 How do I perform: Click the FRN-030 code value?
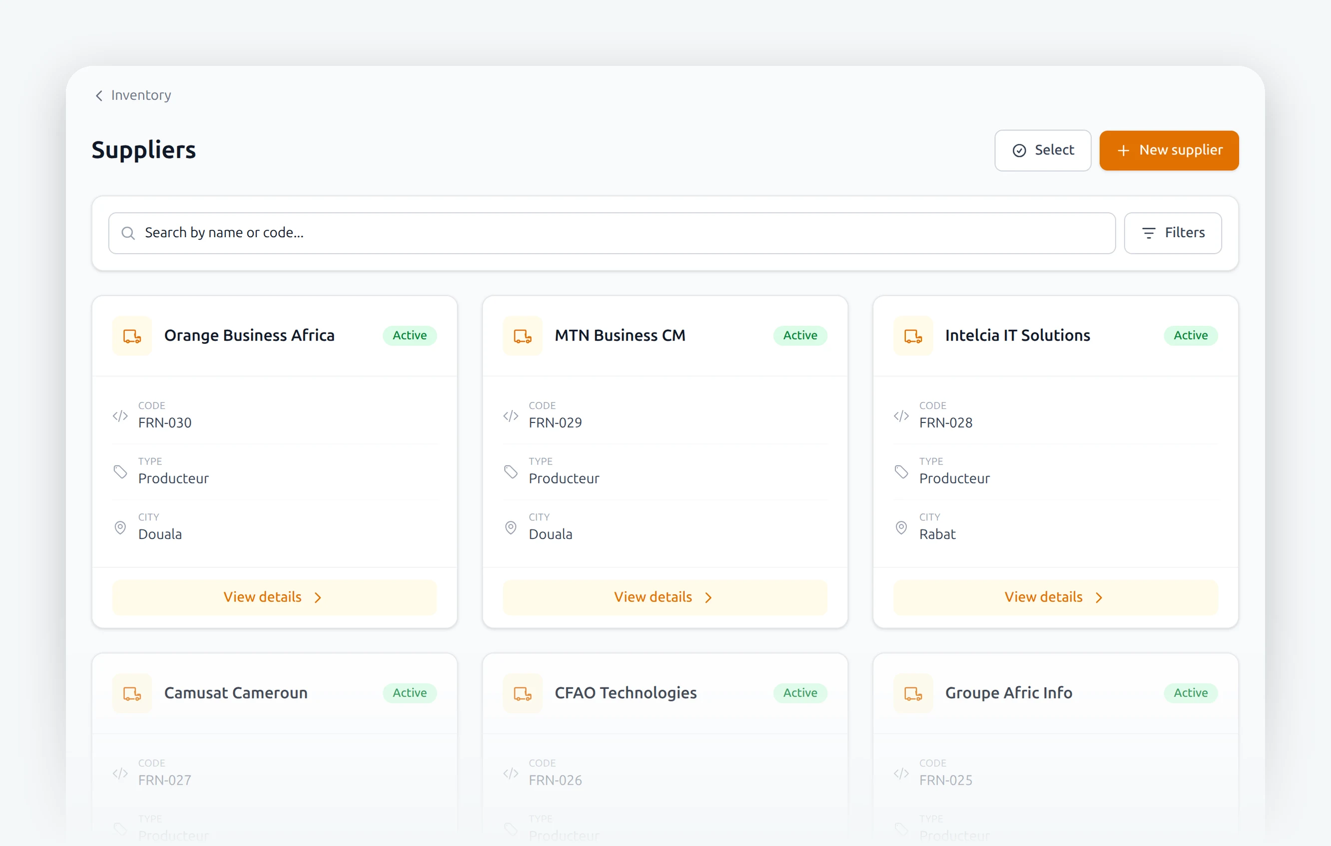tap(165, 423)
